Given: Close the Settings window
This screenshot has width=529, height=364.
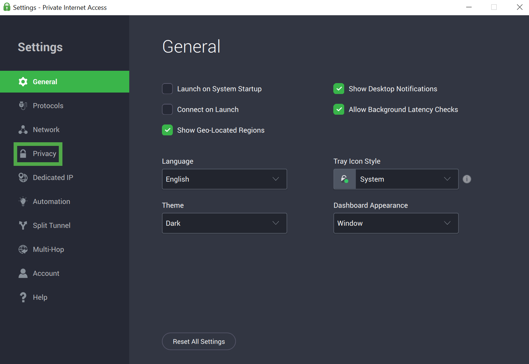Looking at the screenshot, I should 520,7.
